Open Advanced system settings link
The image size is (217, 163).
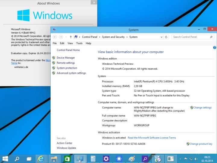(71, 73)
